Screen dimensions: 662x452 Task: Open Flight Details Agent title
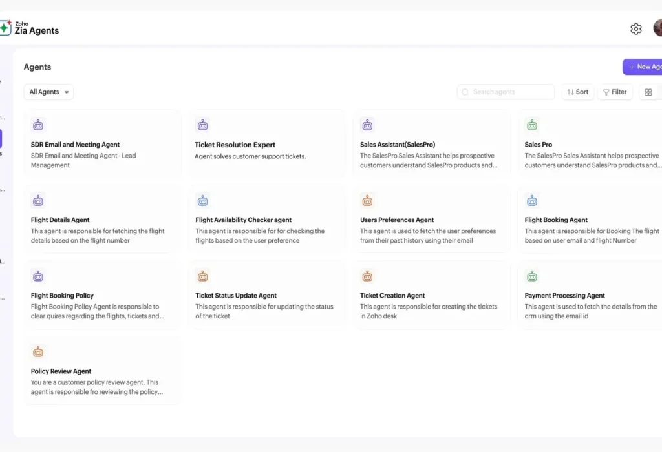click(x=60, y=220)
